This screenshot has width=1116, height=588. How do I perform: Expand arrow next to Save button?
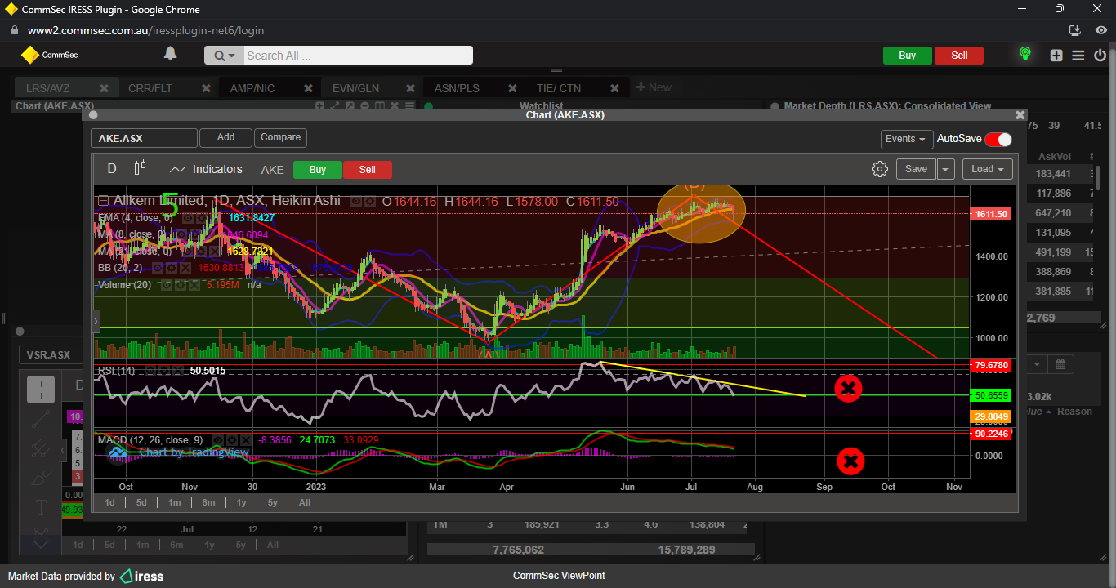click(x=946, y=169)
